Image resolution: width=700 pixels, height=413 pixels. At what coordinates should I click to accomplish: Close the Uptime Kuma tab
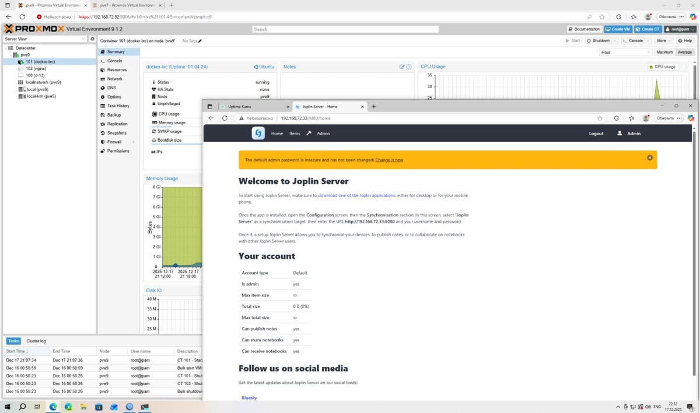click(288, 107)
